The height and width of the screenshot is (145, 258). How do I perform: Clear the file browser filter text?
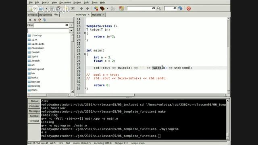[67, 25]
